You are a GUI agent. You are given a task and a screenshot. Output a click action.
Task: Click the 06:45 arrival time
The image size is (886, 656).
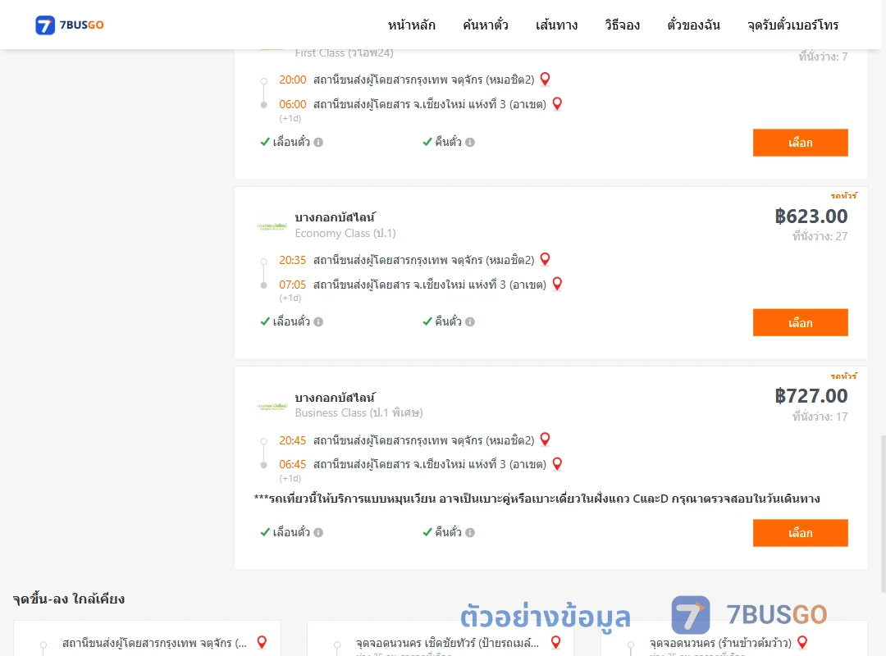coord(292,464)
